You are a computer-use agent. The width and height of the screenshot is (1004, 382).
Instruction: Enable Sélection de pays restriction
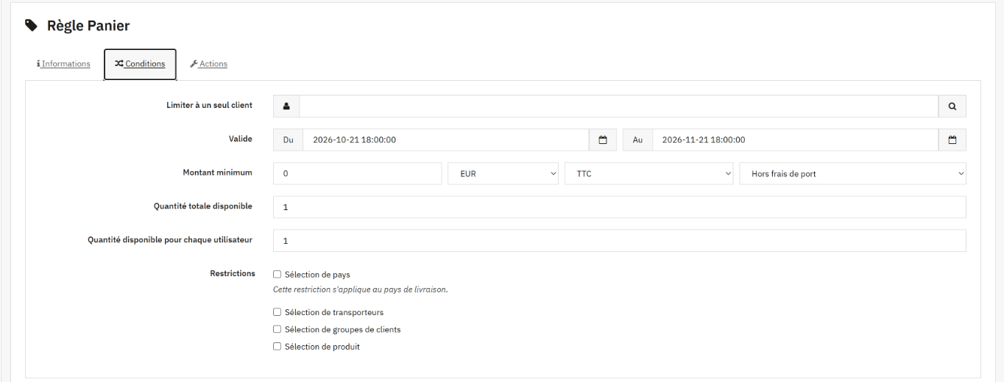(x=277, y=275)
